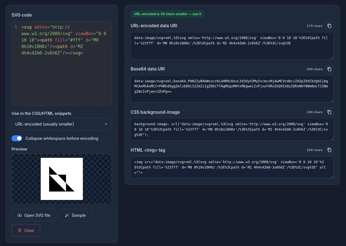The image size is (346, 246).
Task: Copy the Base64 data URI
Action: (329, 69)
